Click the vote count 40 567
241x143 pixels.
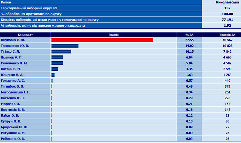click(227, 40)
